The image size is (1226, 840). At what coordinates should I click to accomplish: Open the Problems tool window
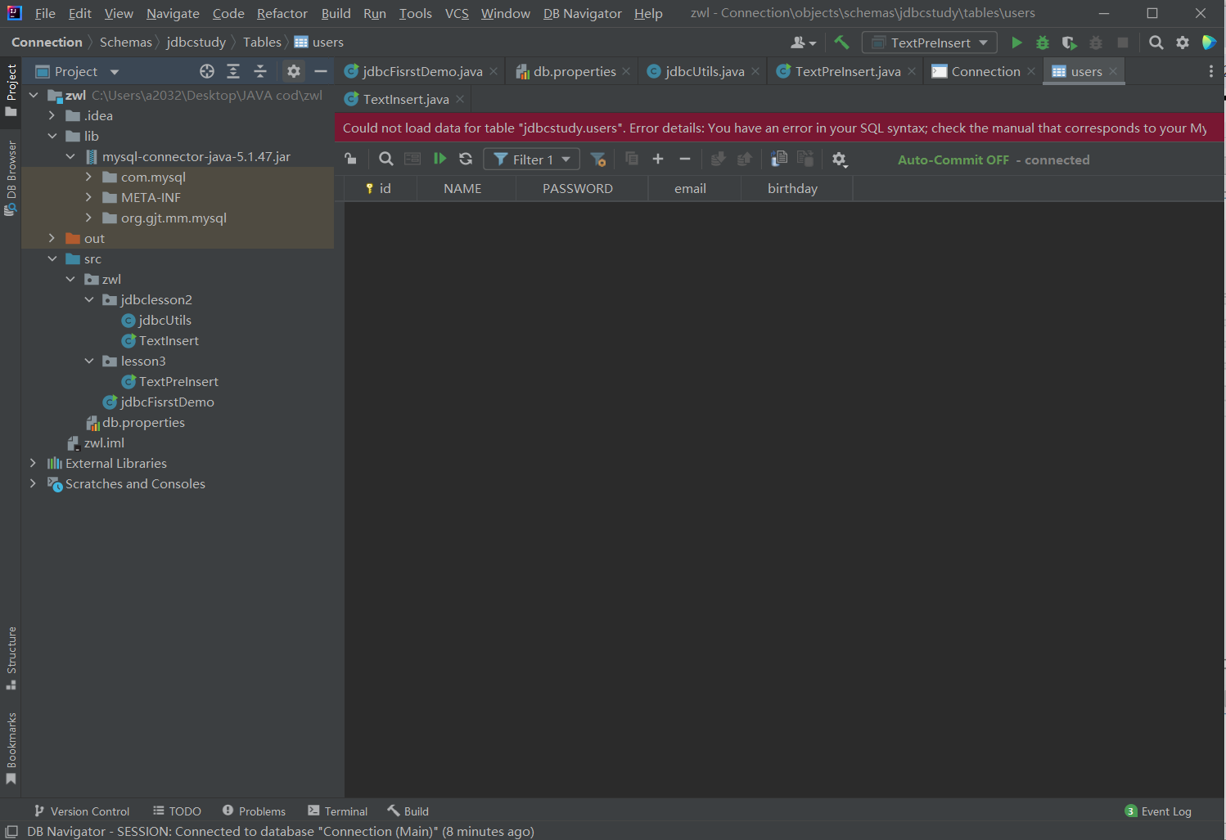tap(254, 811)
